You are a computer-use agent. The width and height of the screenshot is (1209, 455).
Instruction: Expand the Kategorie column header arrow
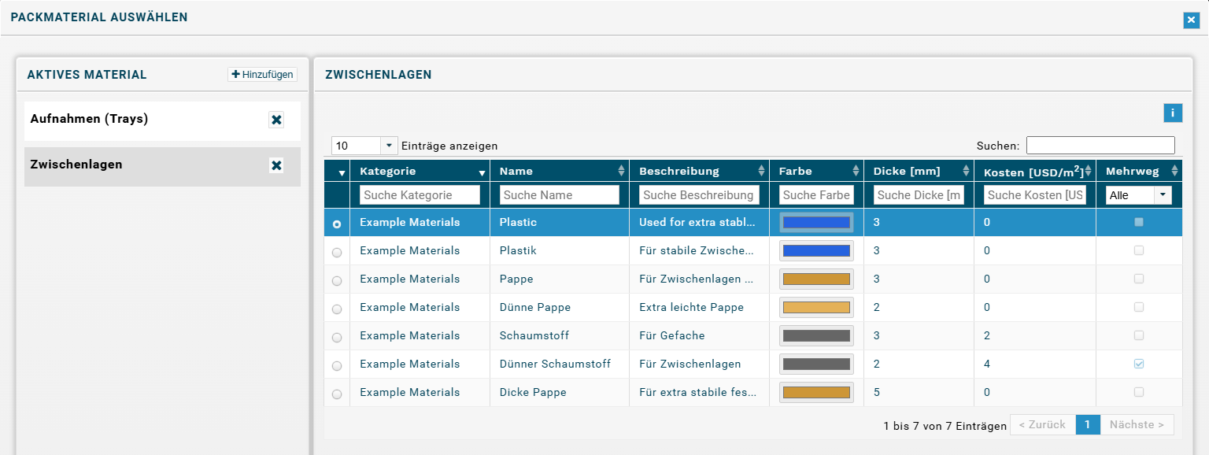click(482, 172)
